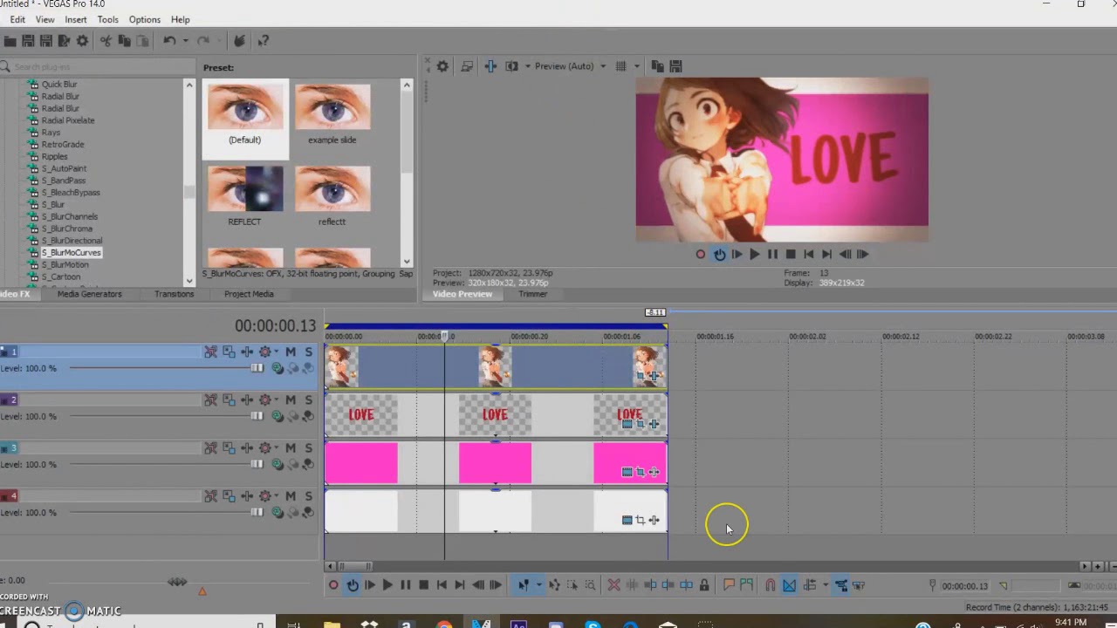Open the Insert menu
This screenshot has height=628, width=1117.
click(76, 19)
